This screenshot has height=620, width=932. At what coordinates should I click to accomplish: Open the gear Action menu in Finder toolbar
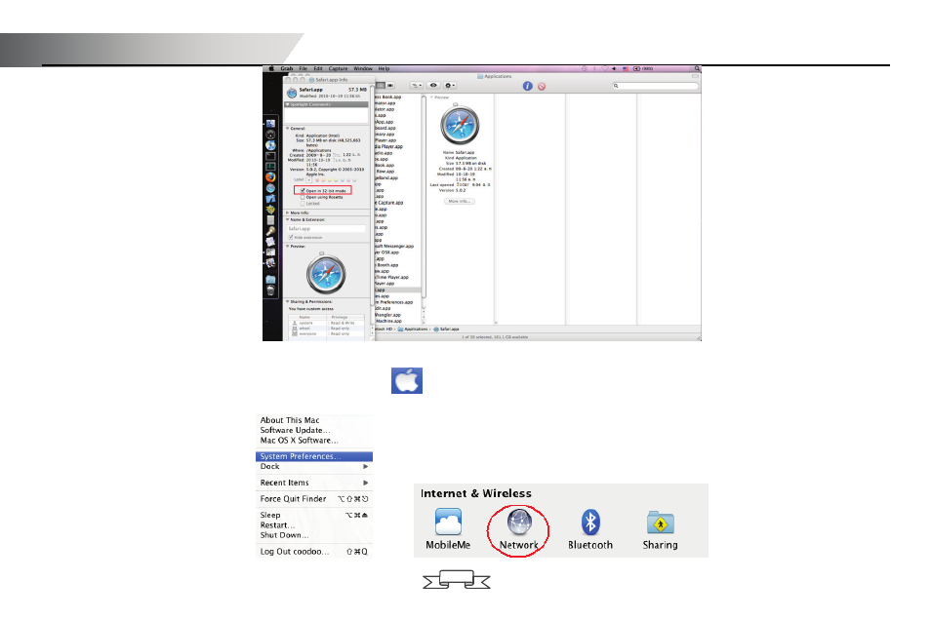coord(450,85)
